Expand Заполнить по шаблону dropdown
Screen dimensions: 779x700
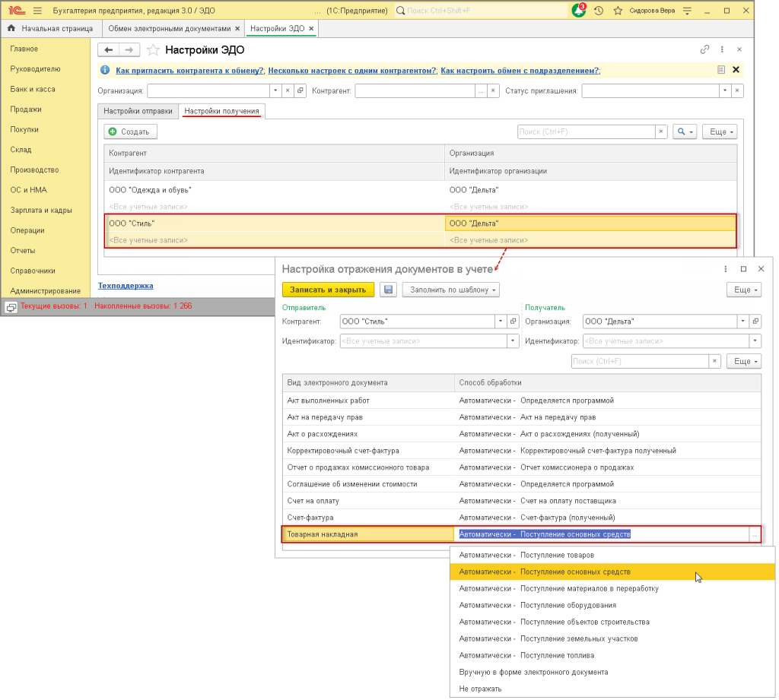(451, 290)
